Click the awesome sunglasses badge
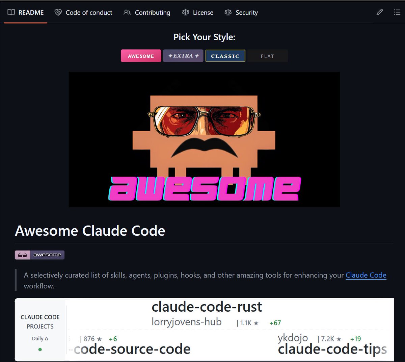This screenshot has height=362, width=405. click(x=39, y=255)
